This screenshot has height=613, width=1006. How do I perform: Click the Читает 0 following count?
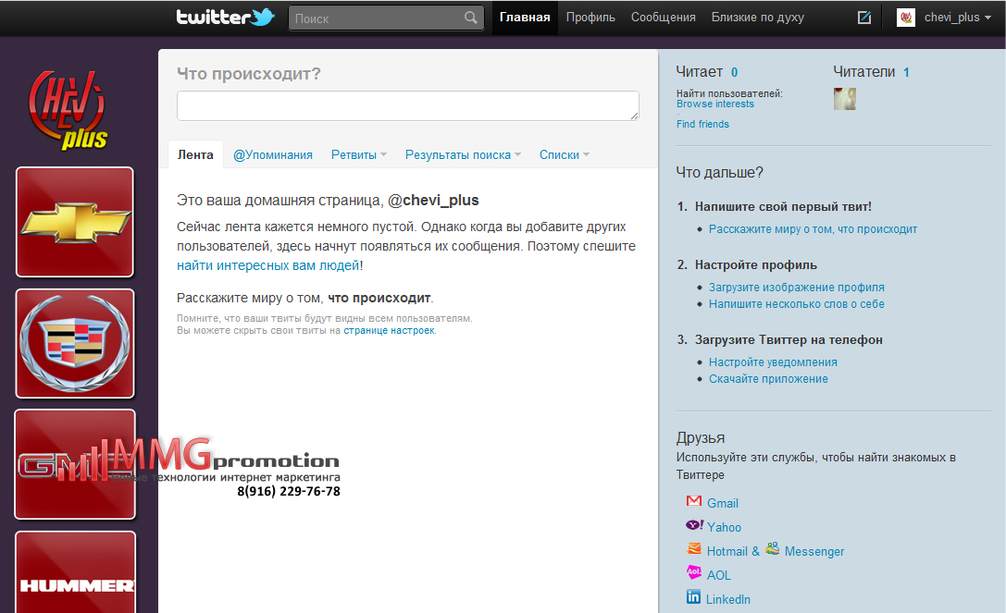(x=706, y=72)
